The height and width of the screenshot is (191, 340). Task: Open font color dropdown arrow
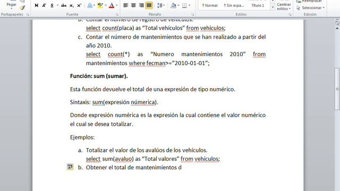[117, 5]
